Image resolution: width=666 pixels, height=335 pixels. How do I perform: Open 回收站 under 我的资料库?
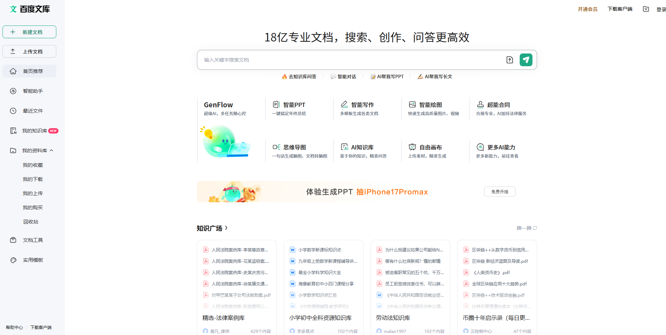31,222
